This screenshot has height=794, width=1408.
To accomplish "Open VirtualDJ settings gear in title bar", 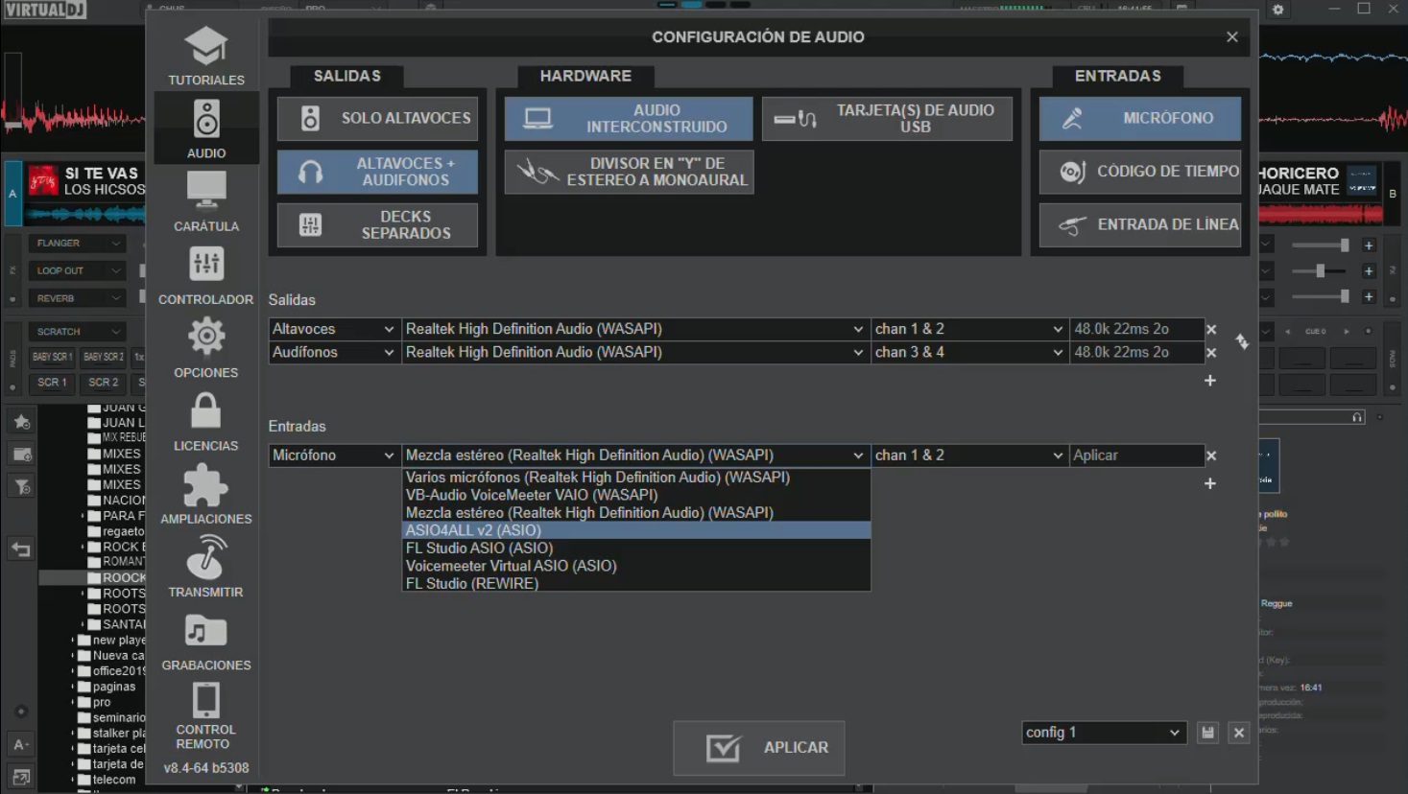I will tap(1277, 10).
